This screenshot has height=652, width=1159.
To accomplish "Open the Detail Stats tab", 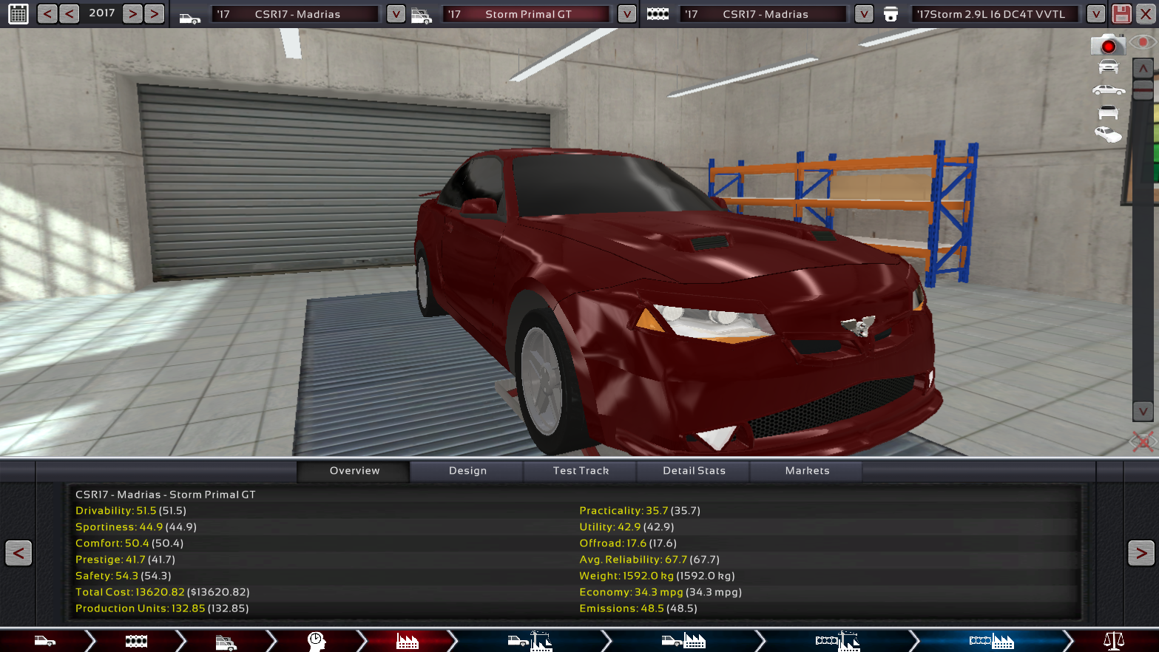I will point(694,471).
